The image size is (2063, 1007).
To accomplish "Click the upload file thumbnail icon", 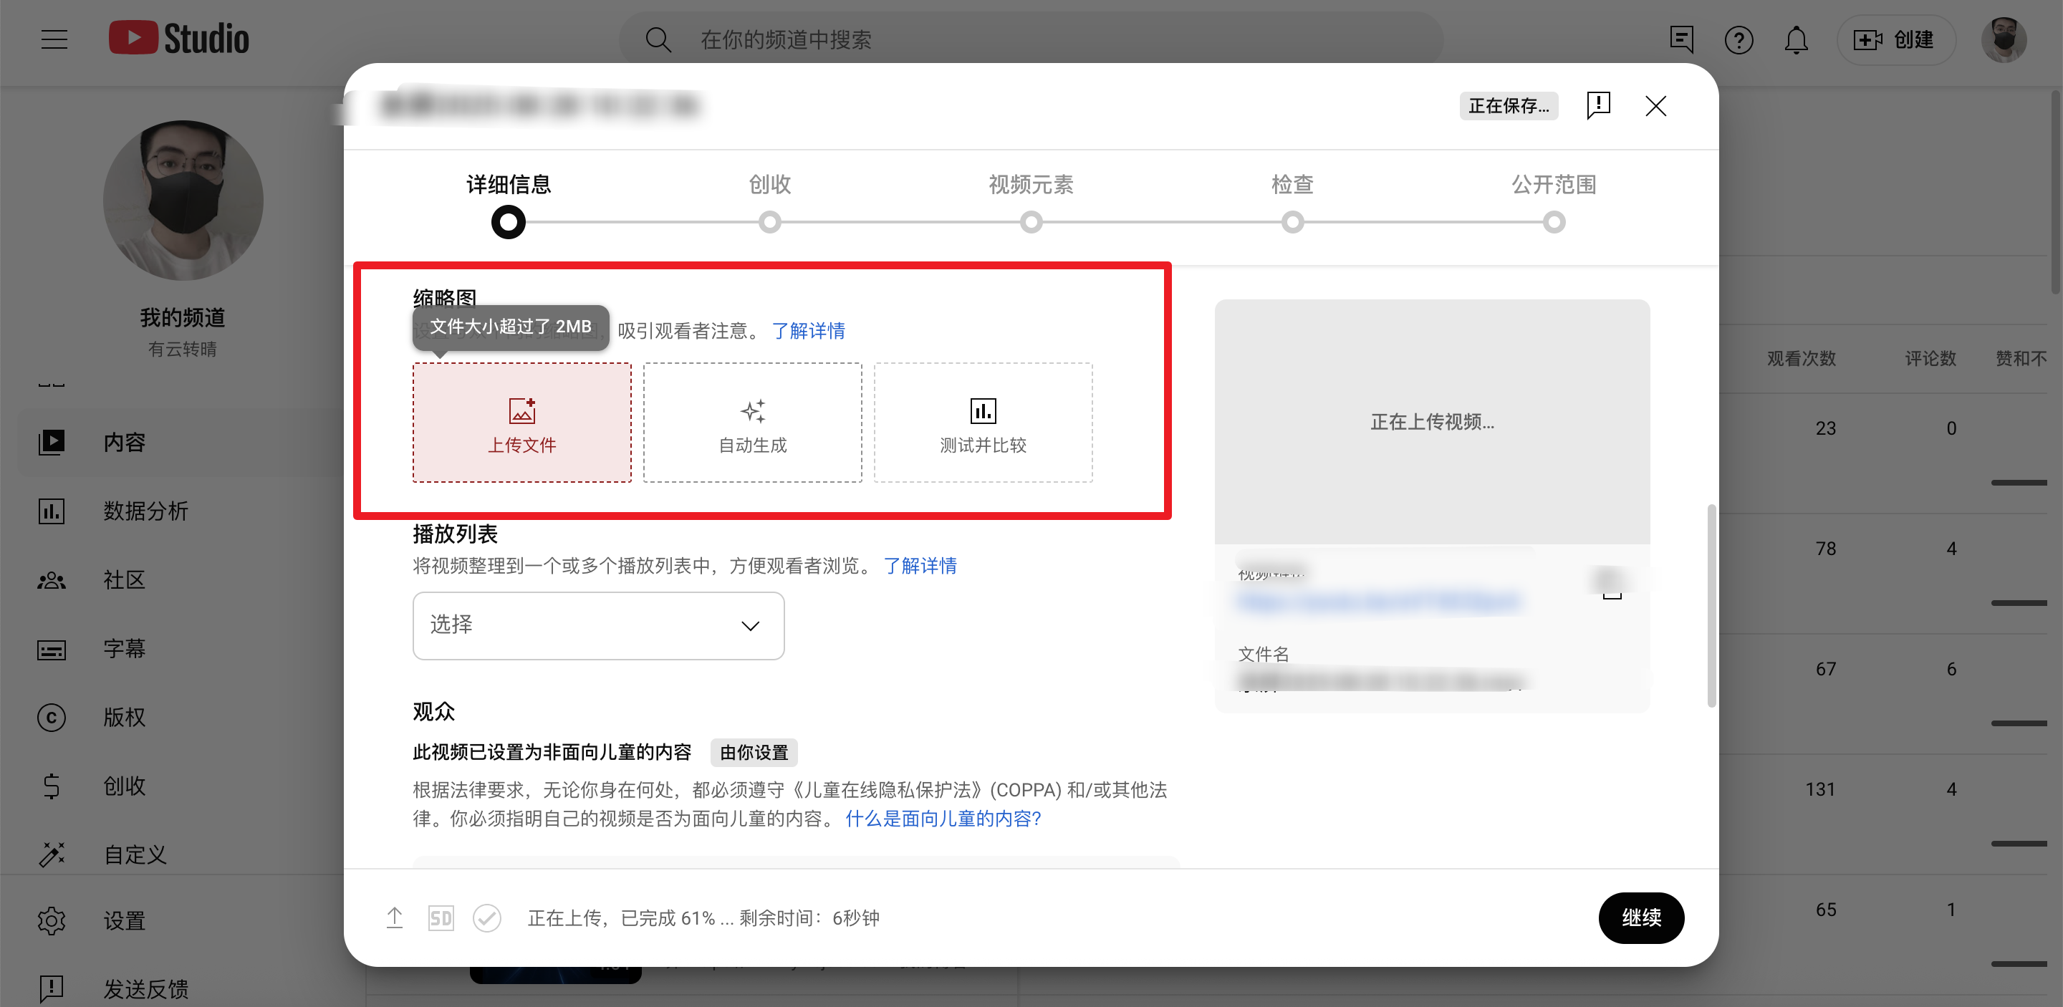I will [521, 410].
